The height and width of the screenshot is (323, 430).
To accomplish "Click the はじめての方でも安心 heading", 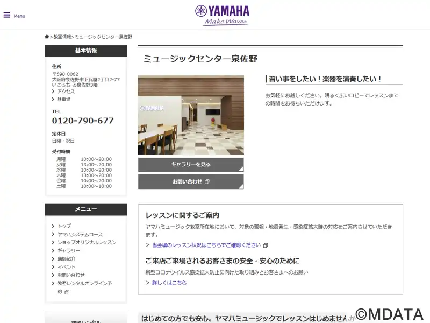I will click(x=248, y=318).
